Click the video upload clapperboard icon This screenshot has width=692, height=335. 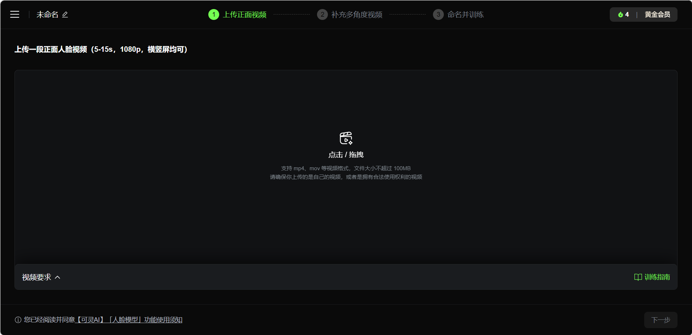point(346,138)
